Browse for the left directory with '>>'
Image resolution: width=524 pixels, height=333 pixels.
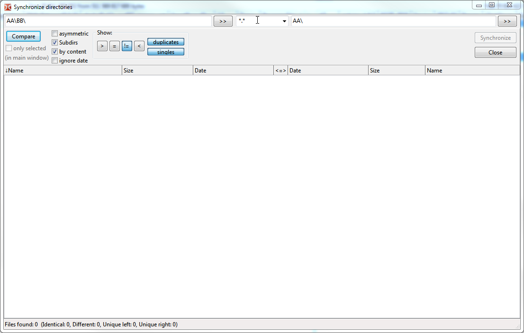pyautogui.click(x=223, y=21)
